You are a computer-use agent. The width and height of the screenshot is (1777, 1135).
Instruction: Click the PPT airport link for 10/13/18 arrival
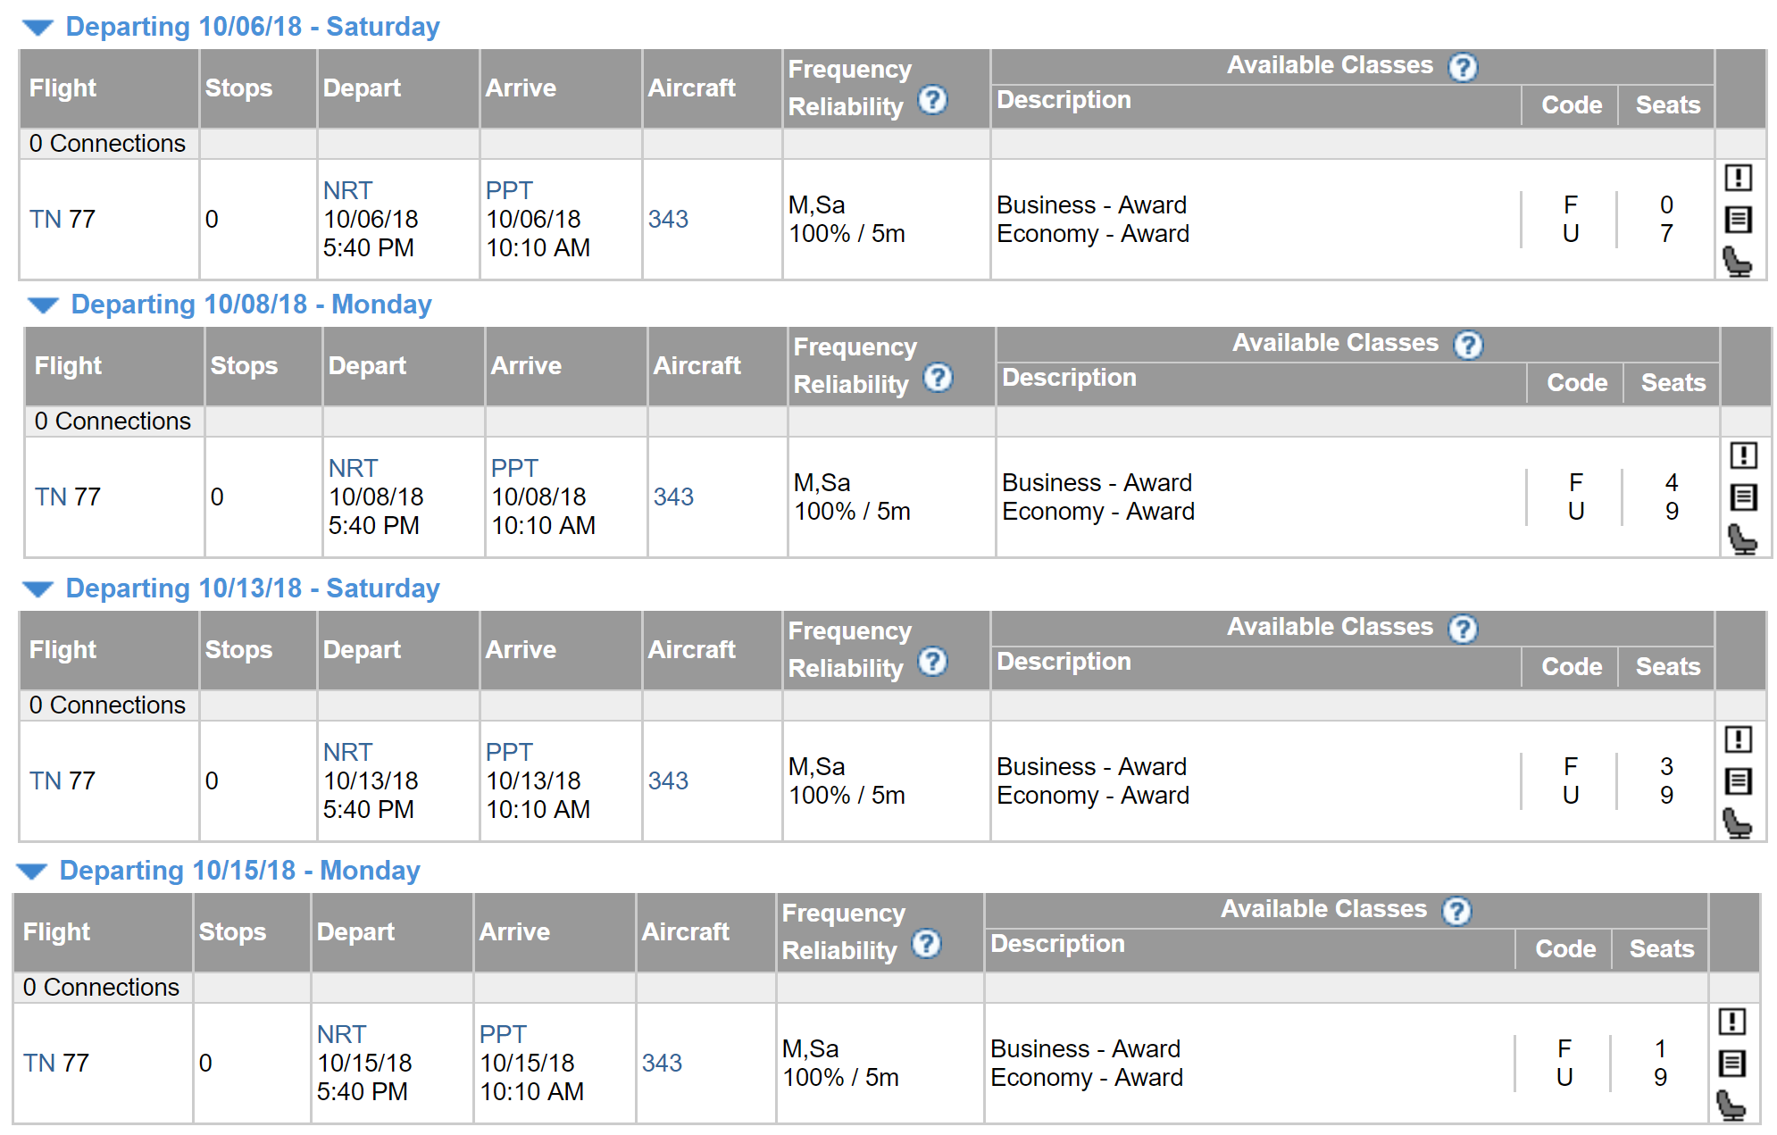click(509, 752)
